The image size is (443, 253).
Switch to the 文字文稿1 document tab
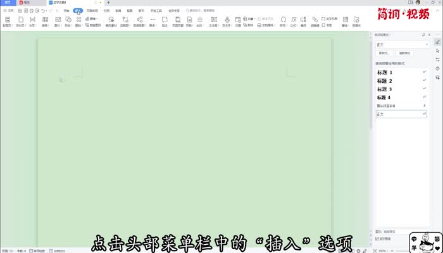75,3
